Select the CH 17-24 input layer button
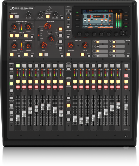 coord(11,84)
